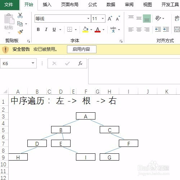Click the wrap text icon
180x180 pixels.
(177, 18)
